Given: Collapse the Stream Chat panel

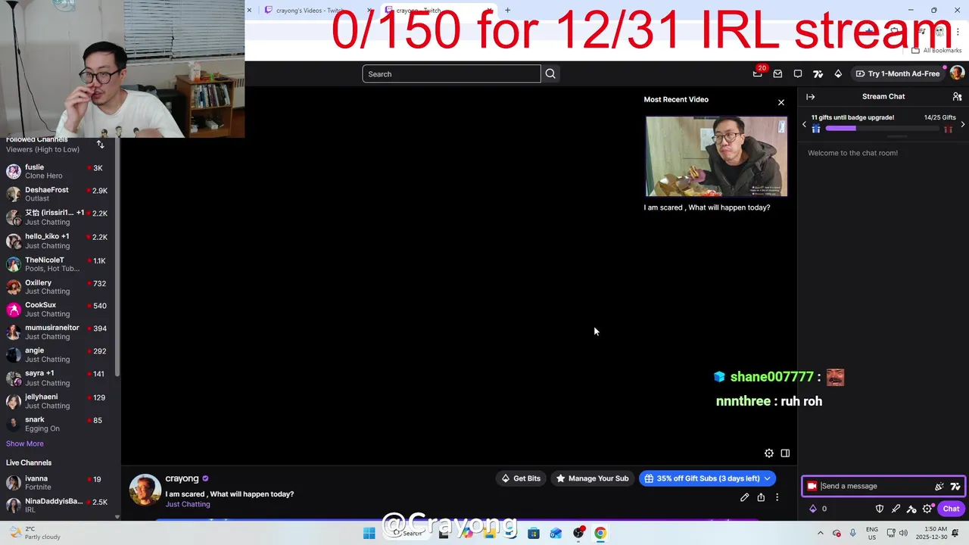Looking at the screenshot, I should [810, 97].
